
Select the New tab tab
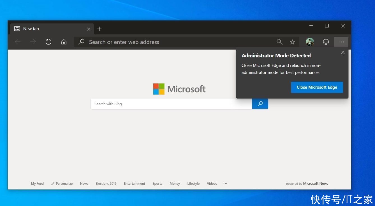52,29
